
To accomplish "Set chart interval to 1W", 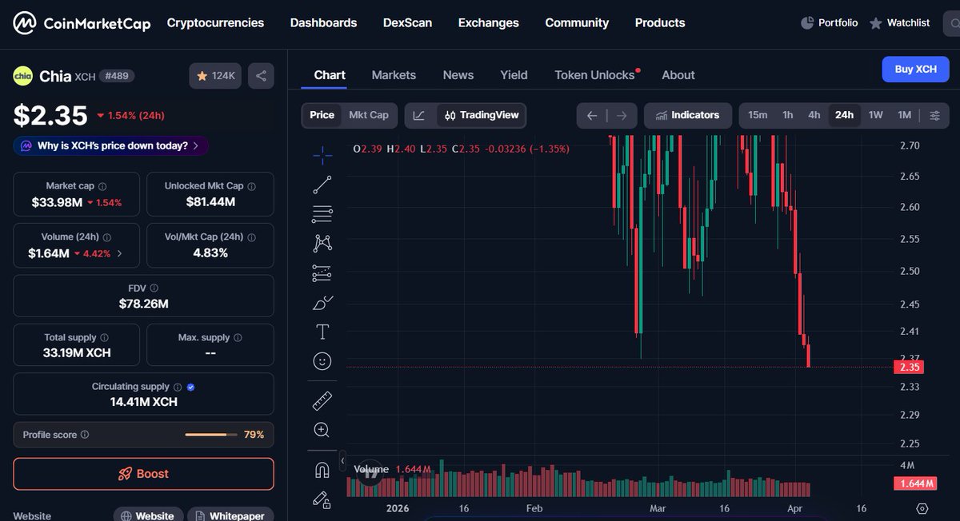I will pyautogui.click(x=876, y=115).
